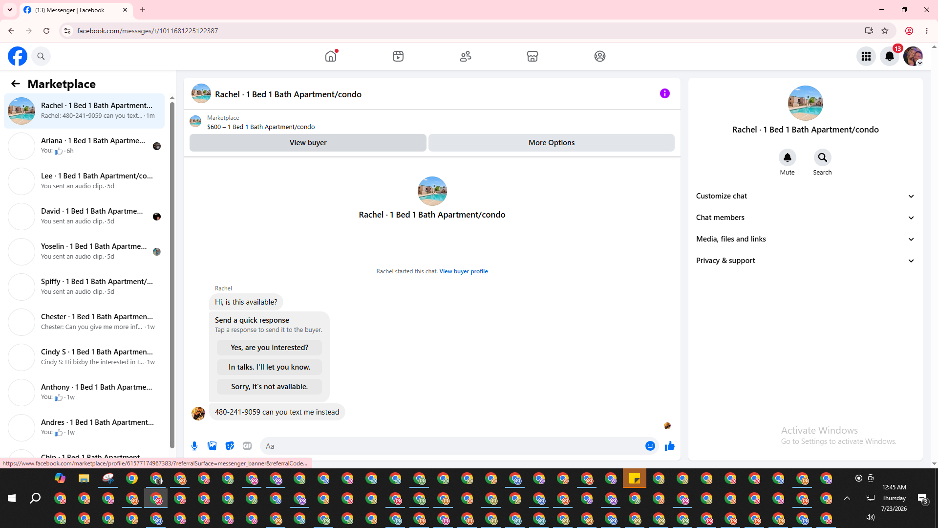This screenshot has height=528, width=938.
Task: View site information icon
Action: pyautogui.click(x=67, y=31)
